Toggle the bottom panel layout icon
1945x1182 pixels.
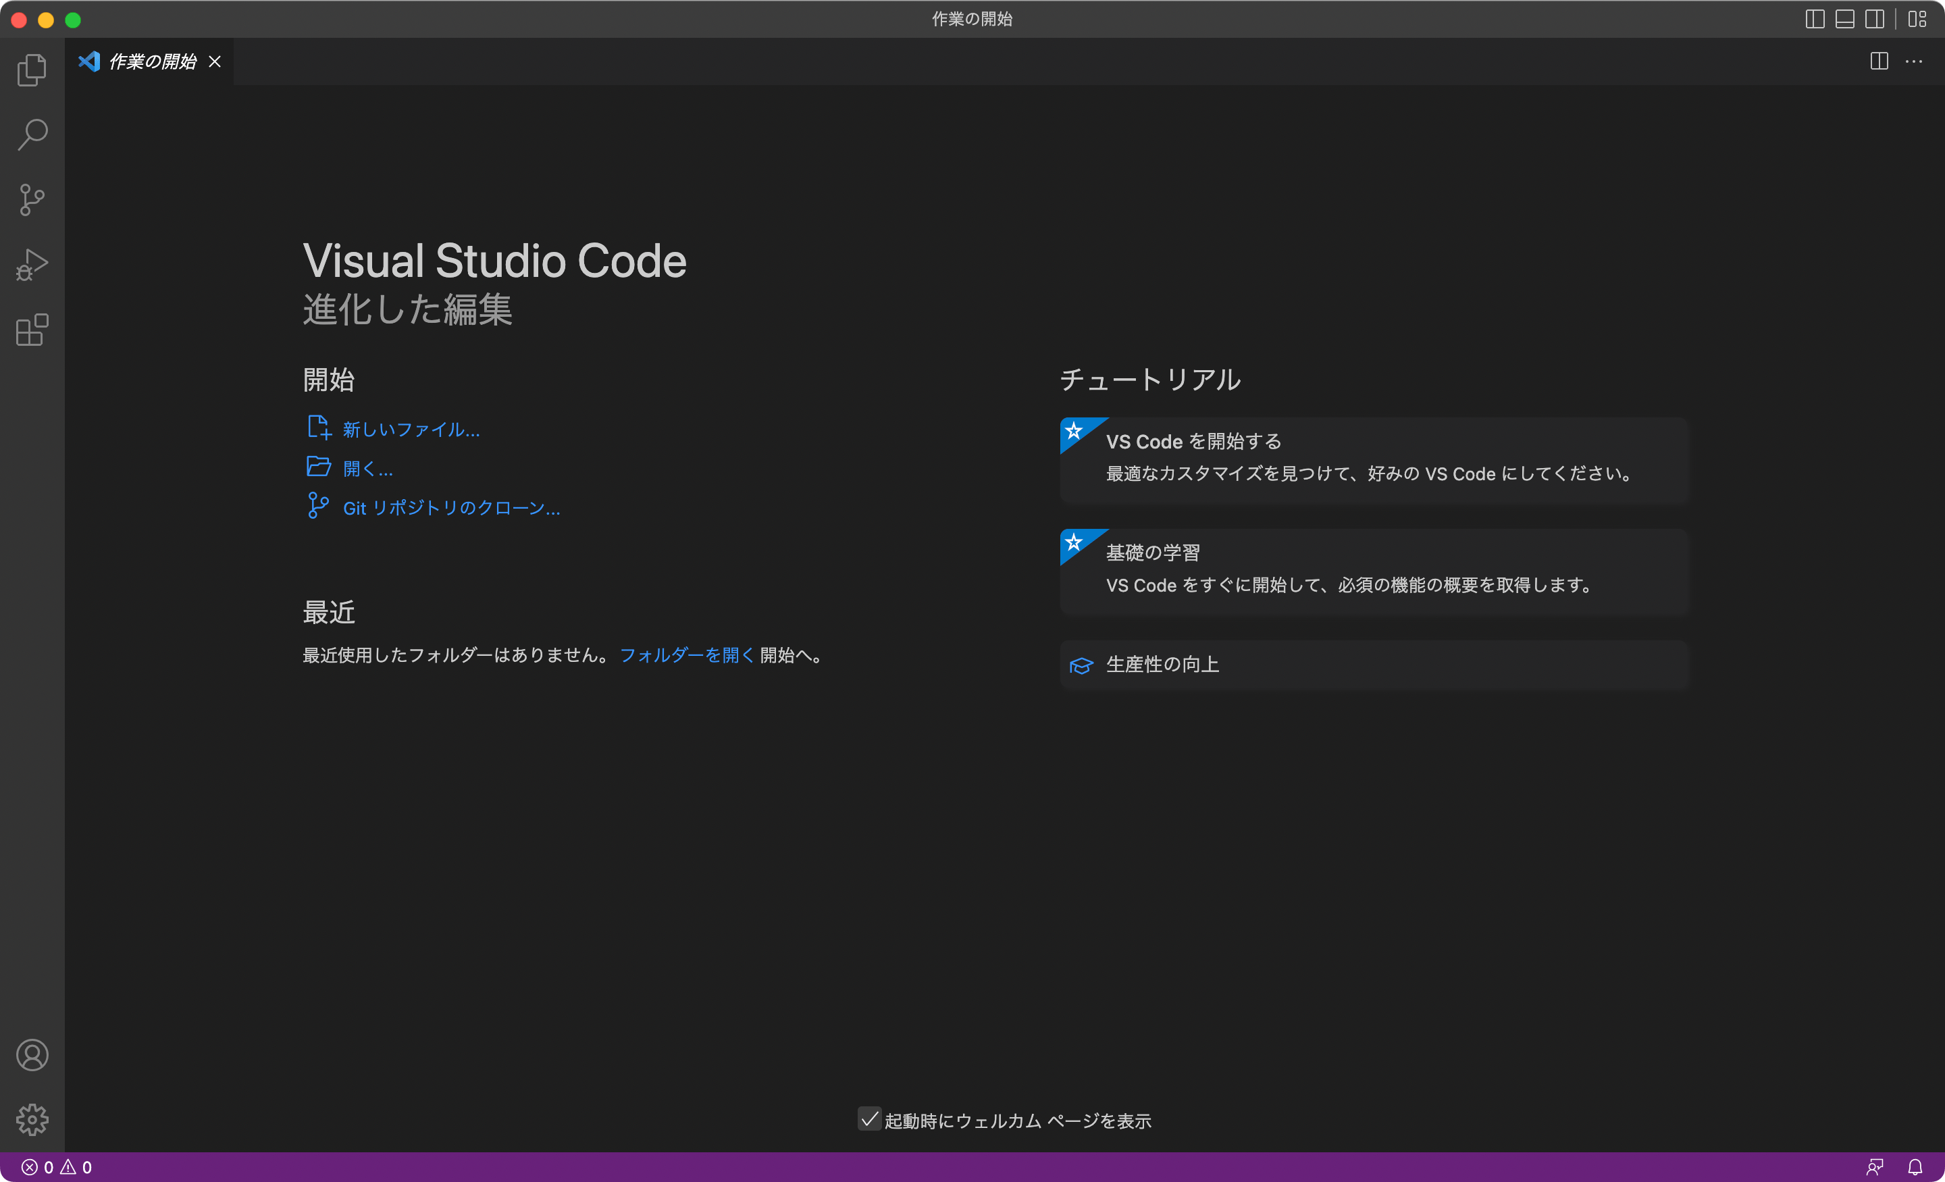tap(1845, 19)
